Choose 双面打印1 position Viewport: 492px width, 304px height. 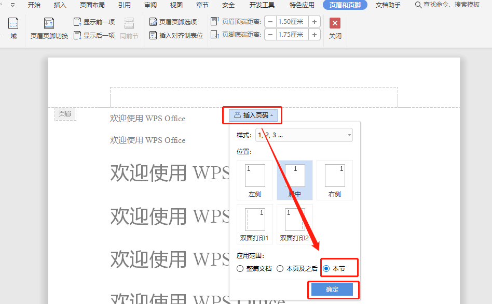pyautogui.click(x=255, y=224)
